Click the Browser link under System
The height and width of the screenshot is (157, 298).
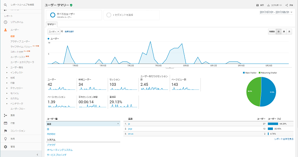(x=51, y=145)
